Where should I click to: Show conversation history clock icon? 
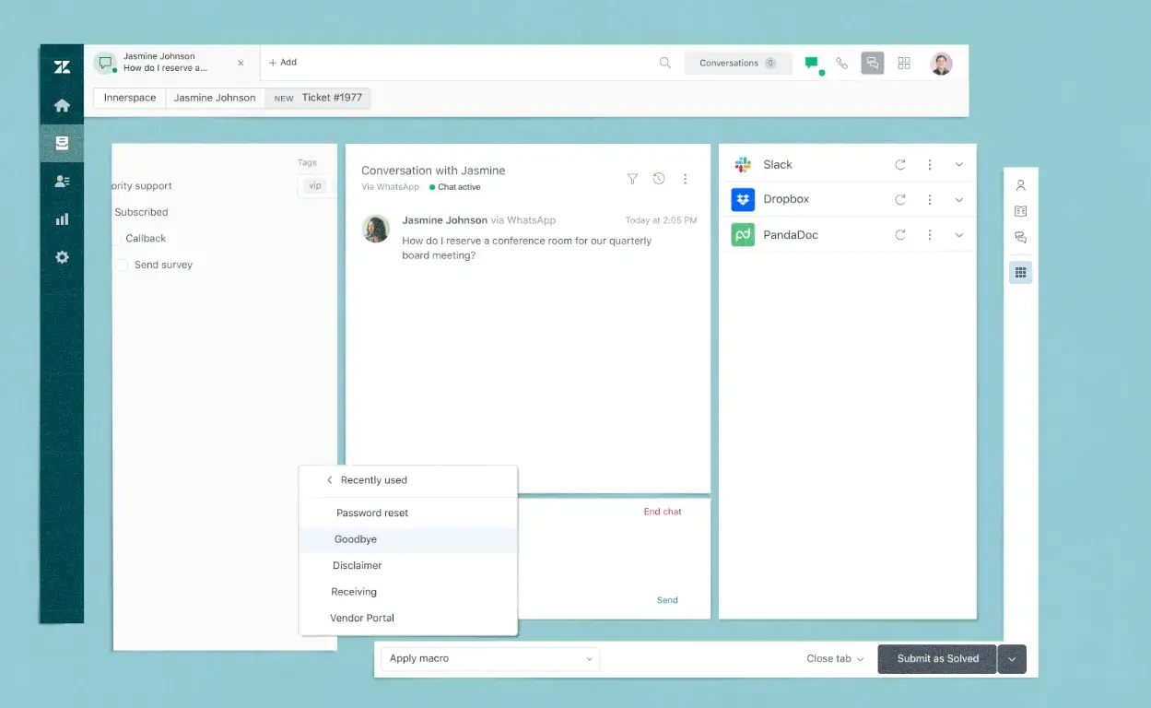coord(659,179)
